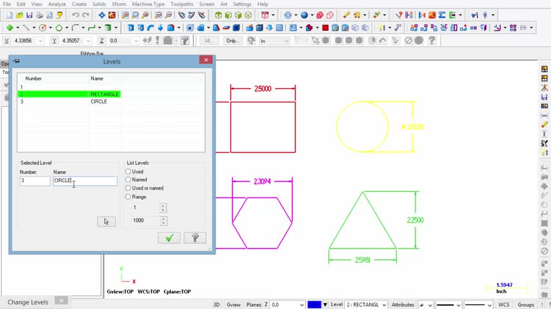The width and height of the screenshot is (551, 309).
Task: Select the Range radio button
Action: point(128,197)
